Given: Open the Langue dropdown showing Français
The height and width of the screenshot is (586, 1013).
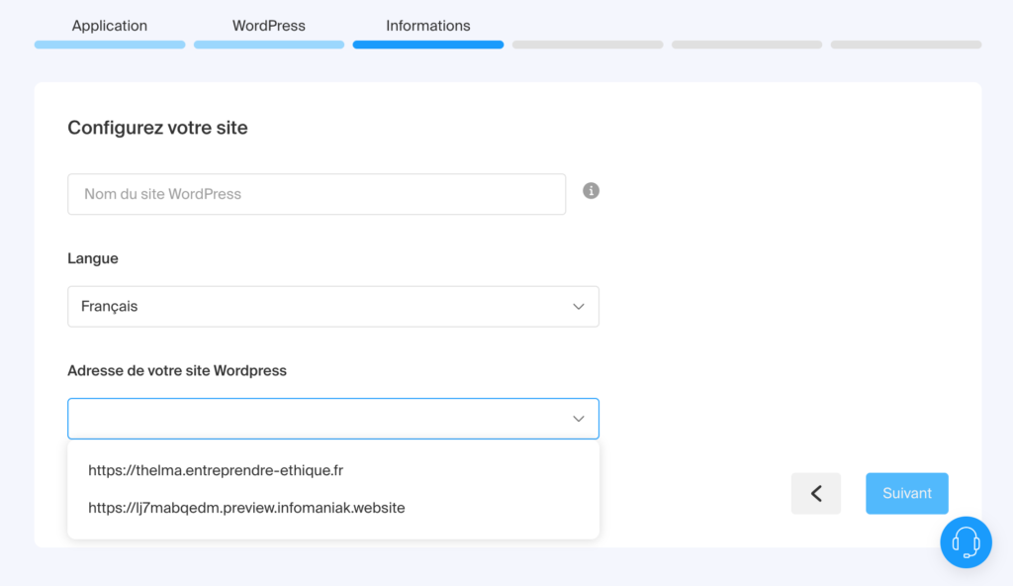Looking at the screenshot, I should [333, 307].
